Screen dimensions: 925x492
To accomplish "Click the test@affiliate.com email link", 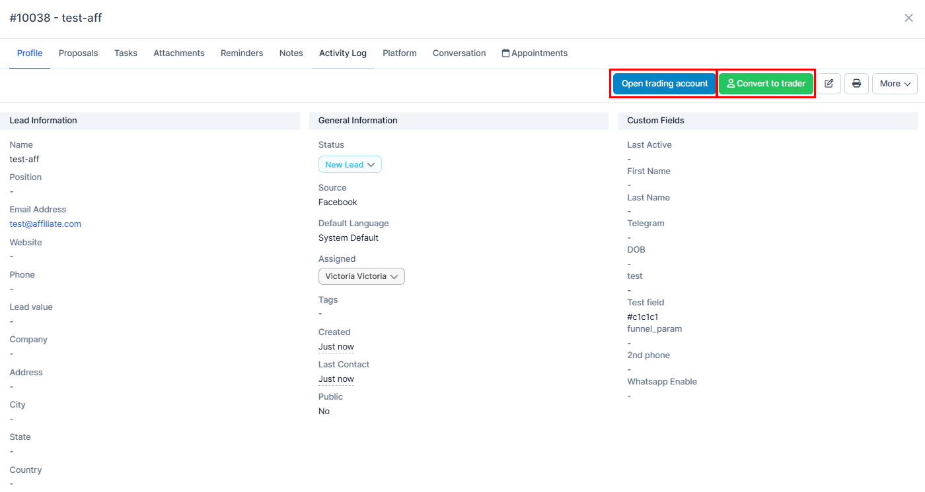I will click(x=46, y=224).
